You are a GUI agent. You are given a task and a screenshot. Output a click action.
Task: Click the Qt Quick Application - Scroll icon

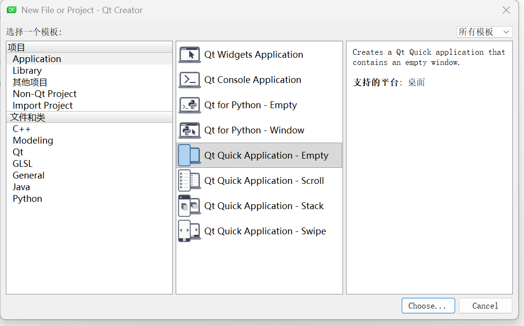pyautogui.click(x=190, y=180)
